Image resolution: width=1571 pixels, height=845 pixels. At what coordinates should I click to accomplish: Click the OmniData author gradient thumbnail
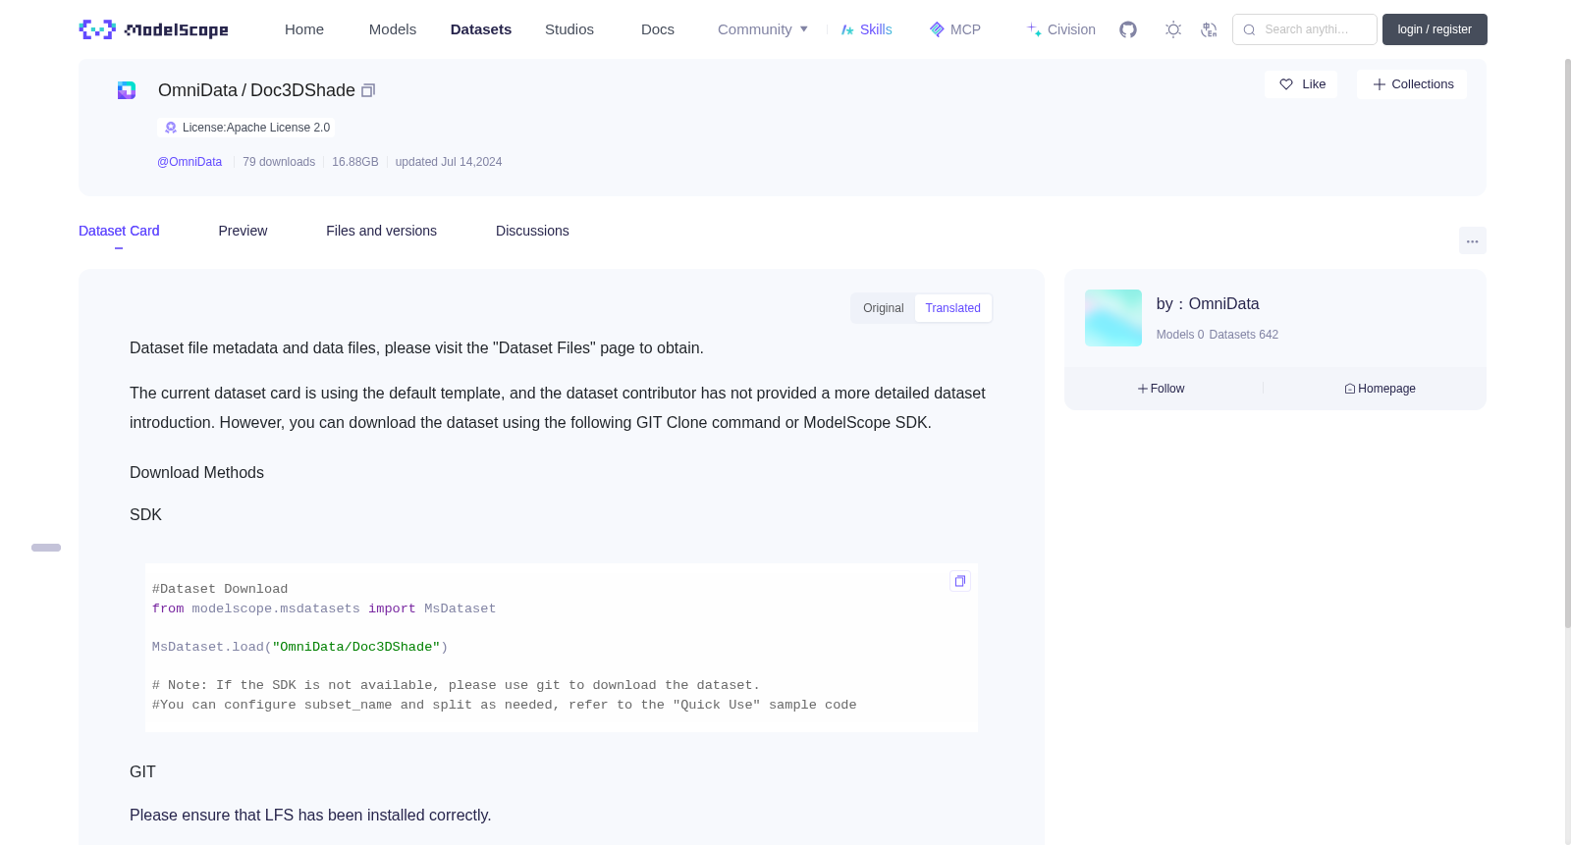pos(1113,318)
